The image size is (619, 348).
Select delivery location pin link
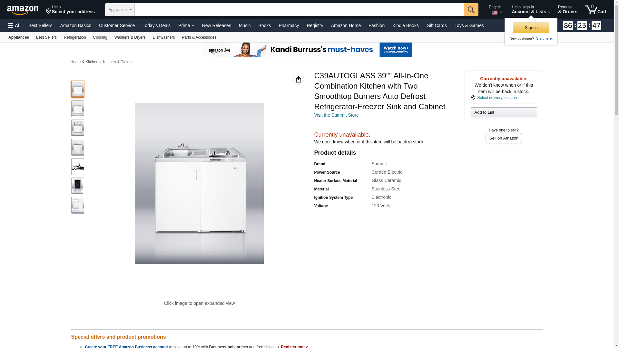click(494, 98)
